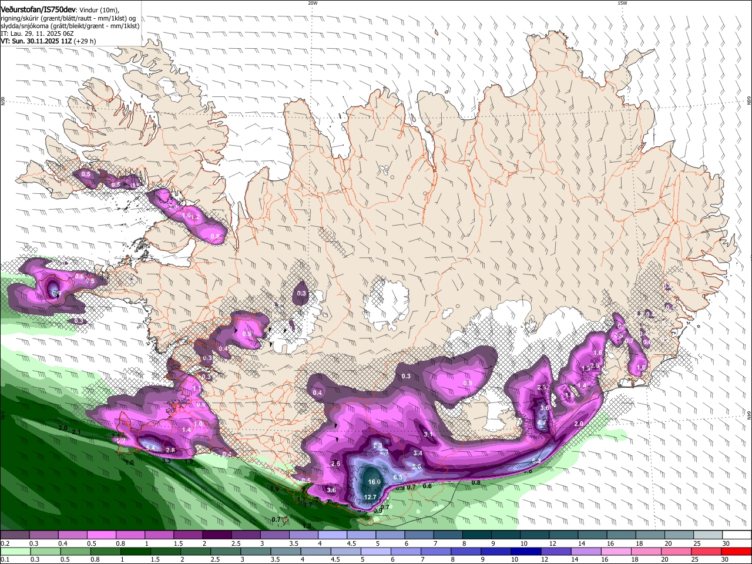Click the 'slydda/snjókoma' snow legend description line
752x564 pixels.
pos(70,26)
